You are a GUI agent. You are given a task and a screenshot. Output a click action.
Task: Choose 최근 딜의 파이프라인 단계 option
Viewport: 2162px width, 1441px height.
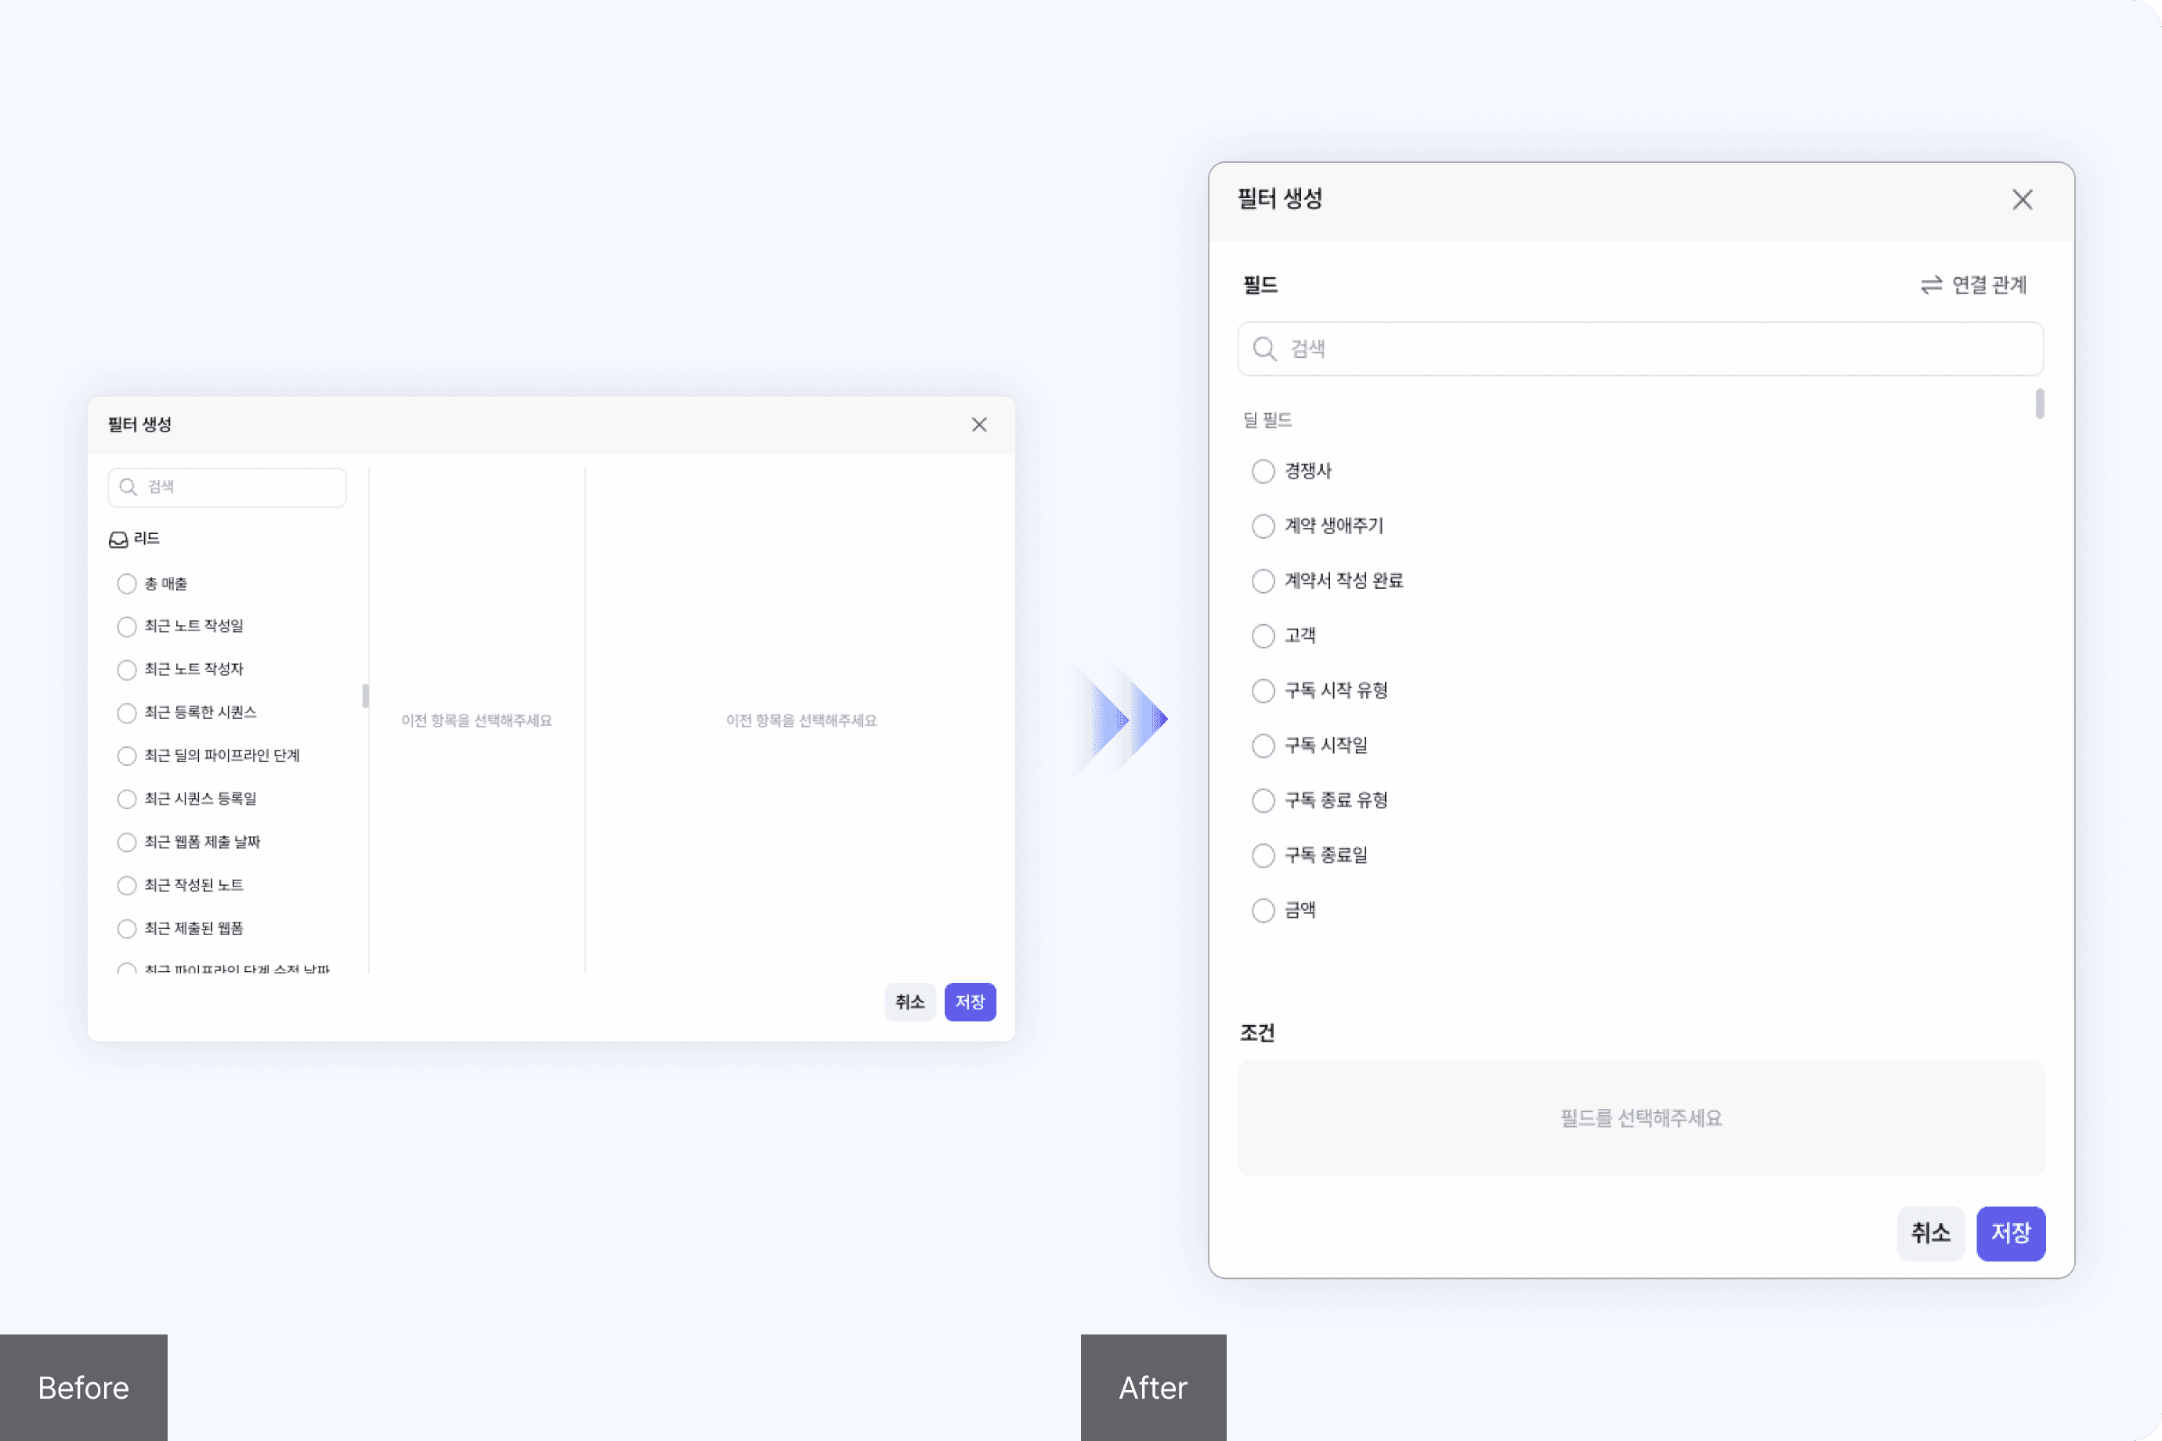click(x=127, y=757)
